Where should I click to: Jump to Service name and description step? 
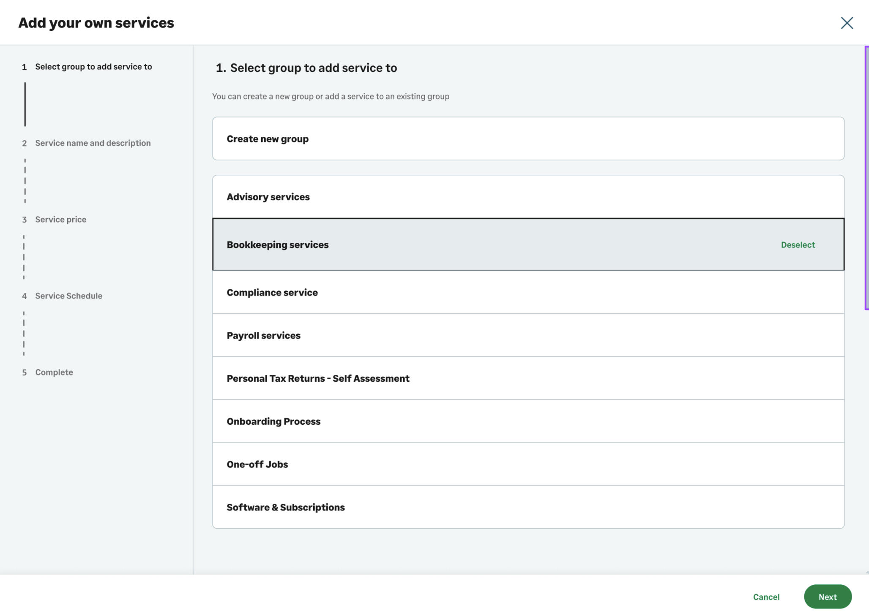[x=93, y=143]
